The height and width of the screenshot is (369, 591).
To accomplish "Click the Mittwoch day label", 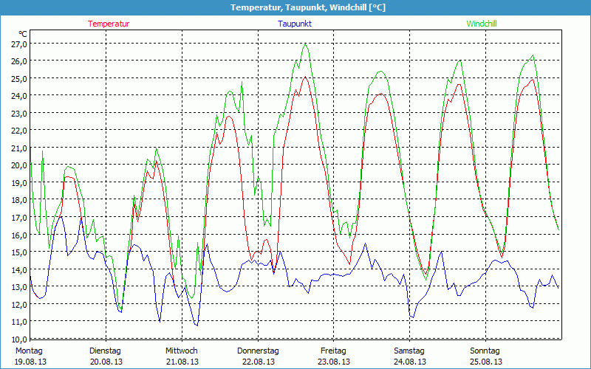I will click(182, 351).
